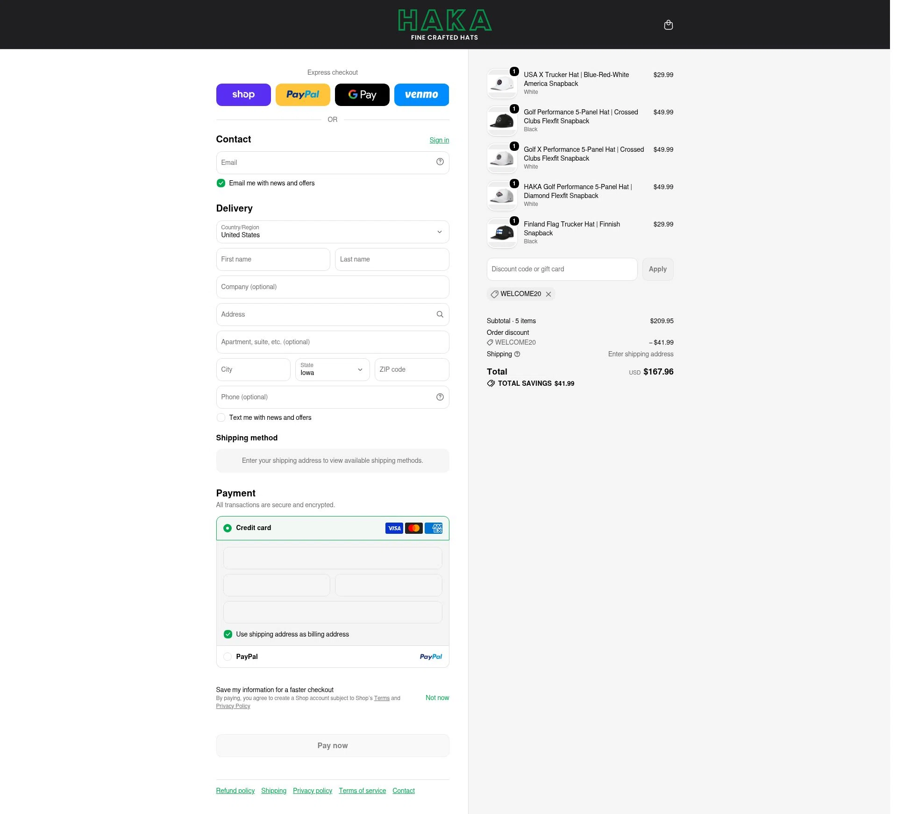Click the black Golf Performance Crossed Clubs thumbnail
The image size is (897, 814).
click(502, 121)
